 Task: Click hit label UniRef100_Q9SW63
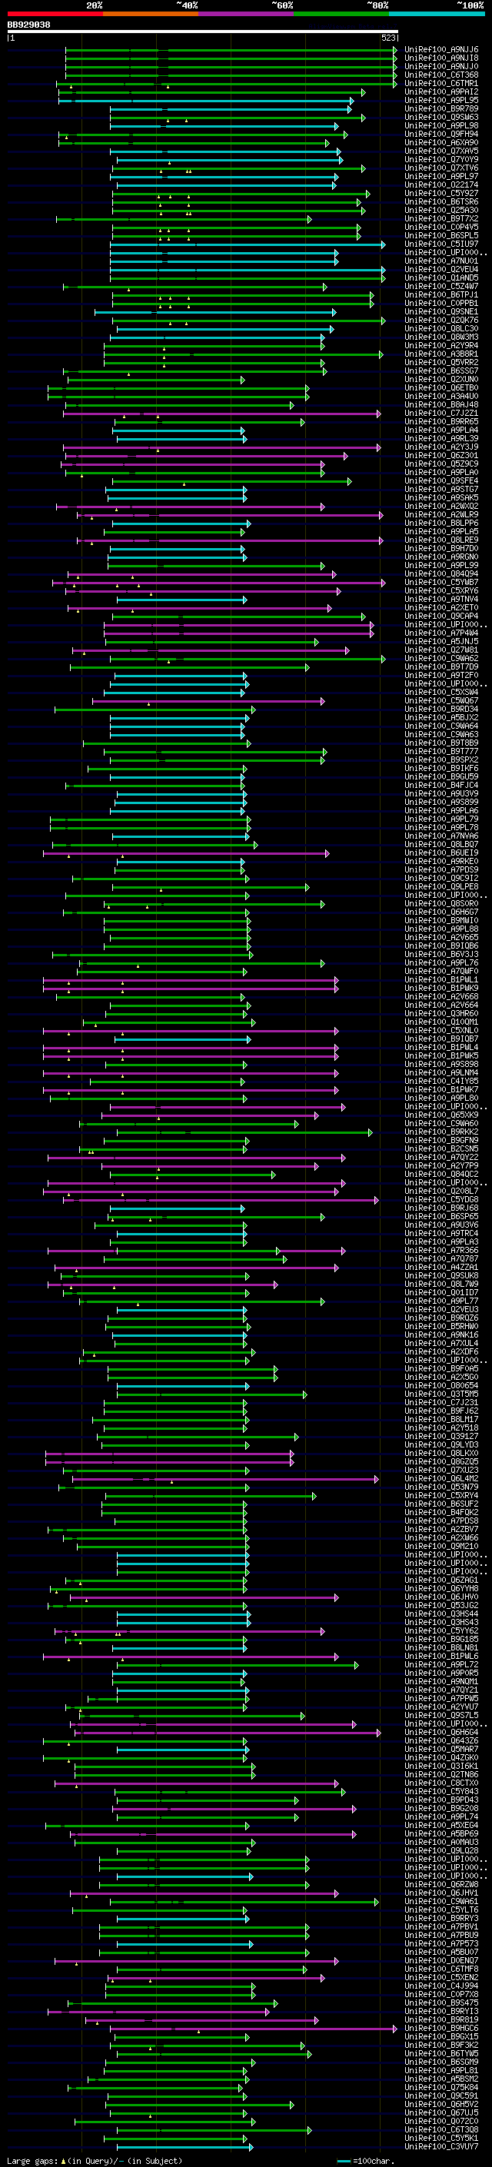(x=441, y=118)
